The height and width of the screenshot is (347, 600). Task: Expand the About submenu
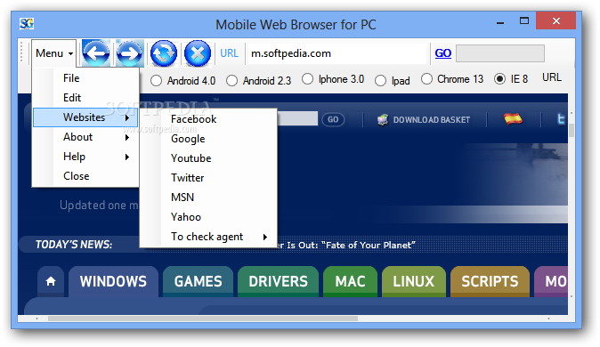pos(85,137)
